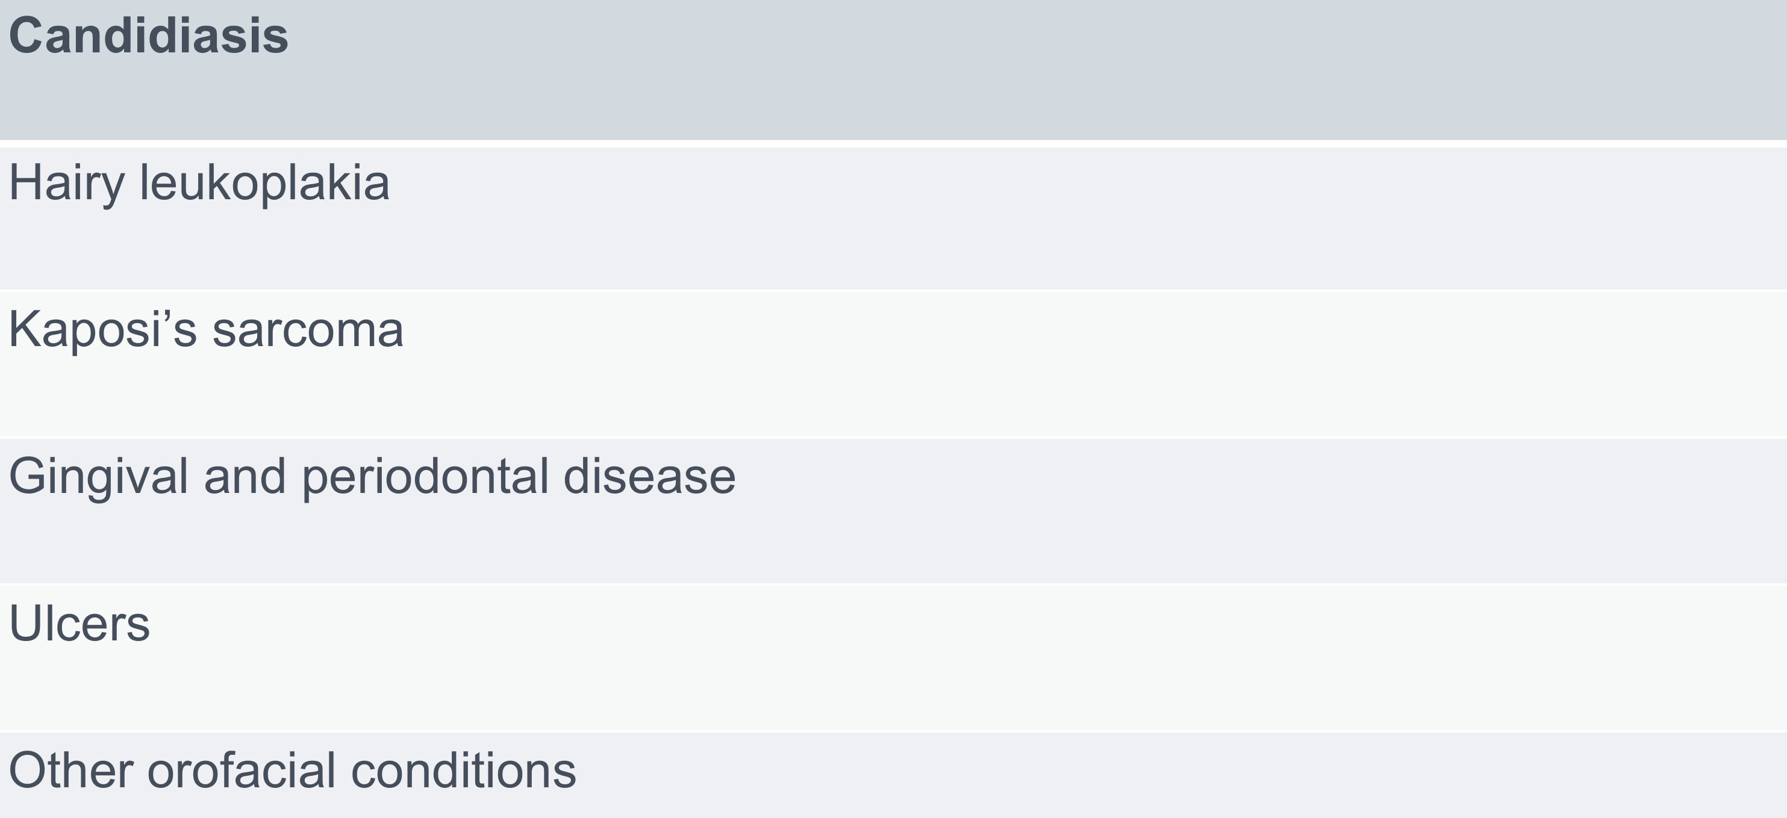1787x818 pixels.
Task: Click the Ulcers table row
Action: 894,658
